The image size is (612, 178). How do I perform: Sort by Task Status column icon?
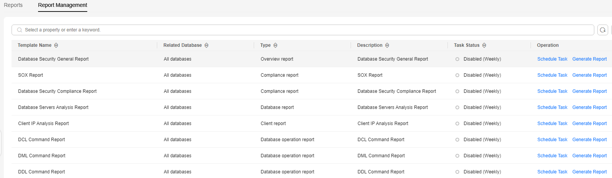pos(484,45)
